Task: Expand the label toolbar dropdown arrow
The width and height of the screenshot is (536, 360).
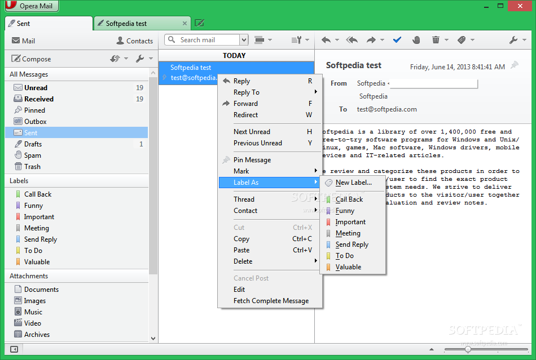Action: (x=472, y=40)
